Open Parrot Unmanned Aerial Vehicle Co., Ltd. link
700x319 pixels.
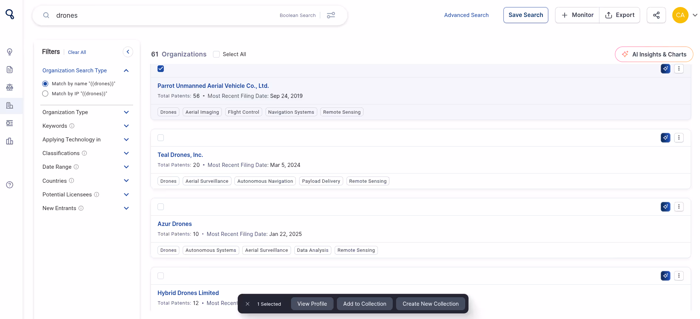click(213, 86)
